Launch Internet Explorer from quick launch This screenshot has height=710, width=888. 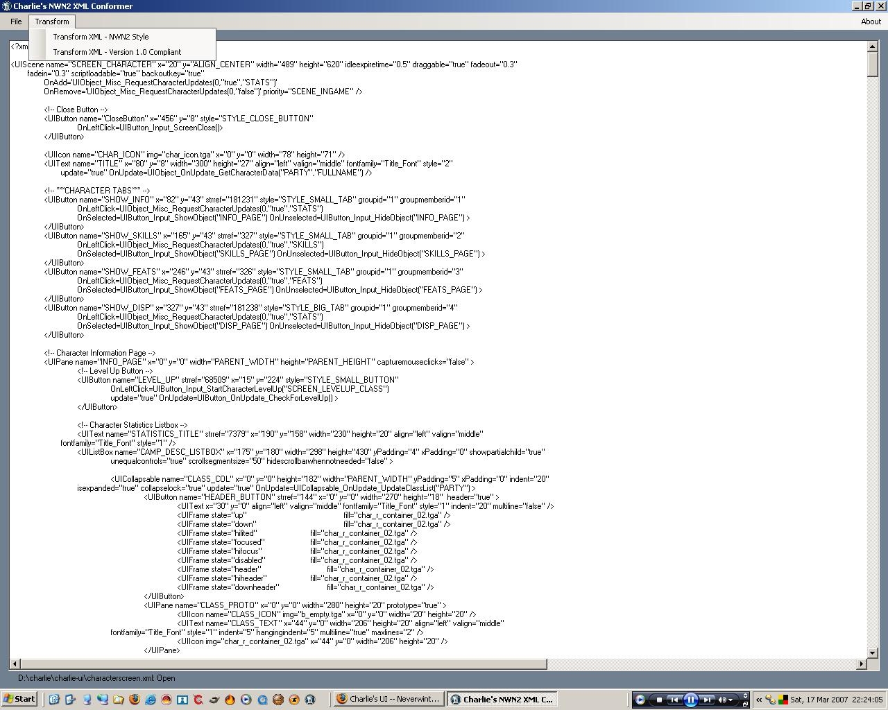pyautogui.click(x=151, y=700)
